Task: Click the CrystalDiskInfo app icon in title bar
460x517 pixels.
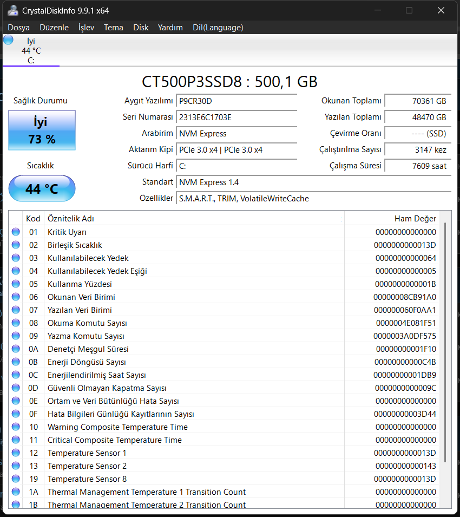Action: click(x=12, y=10)
